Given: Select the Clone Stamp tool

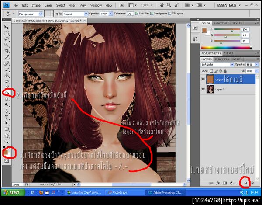Looking at the screenshot, I should pos(7,75).
